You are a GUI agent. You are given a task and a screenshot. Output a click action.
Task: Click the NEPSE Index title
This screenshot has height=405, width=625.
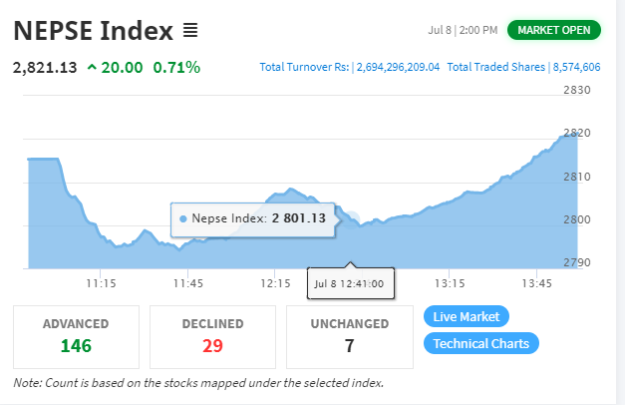click(x=93, y=31)
